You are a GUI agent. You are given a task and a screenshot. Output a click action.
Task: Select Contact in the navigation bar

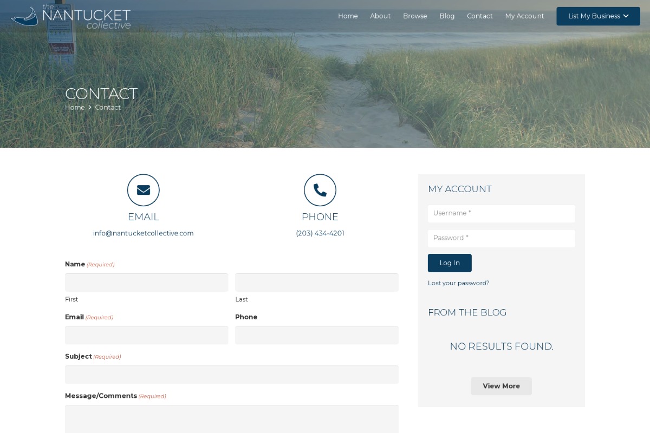pos(480,16)
